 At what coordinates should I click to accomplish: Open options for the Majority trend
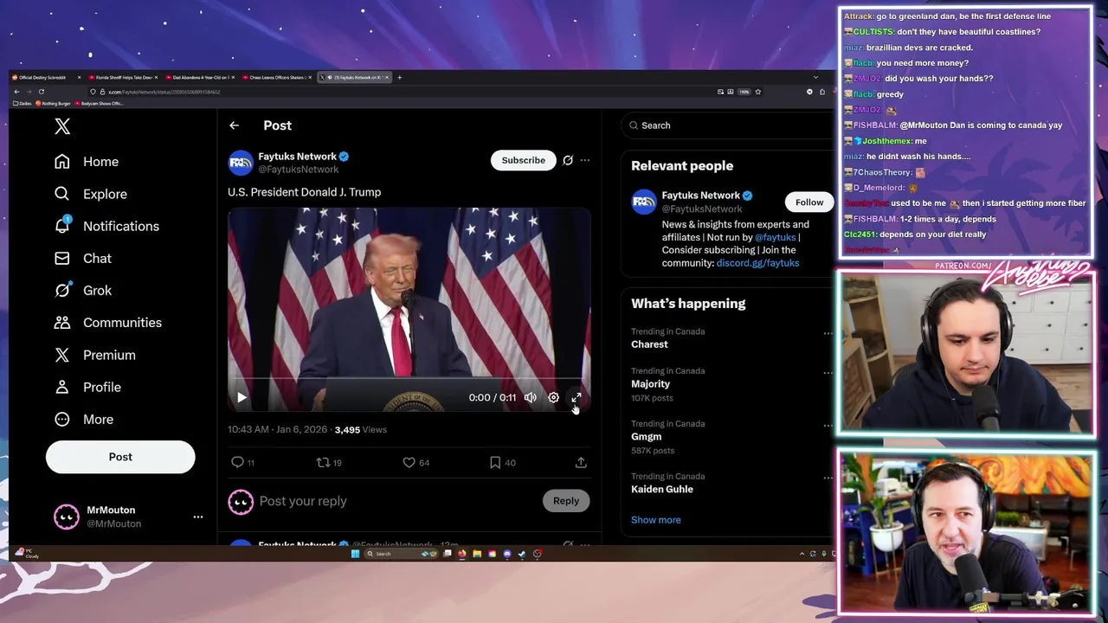click(828, 373)
